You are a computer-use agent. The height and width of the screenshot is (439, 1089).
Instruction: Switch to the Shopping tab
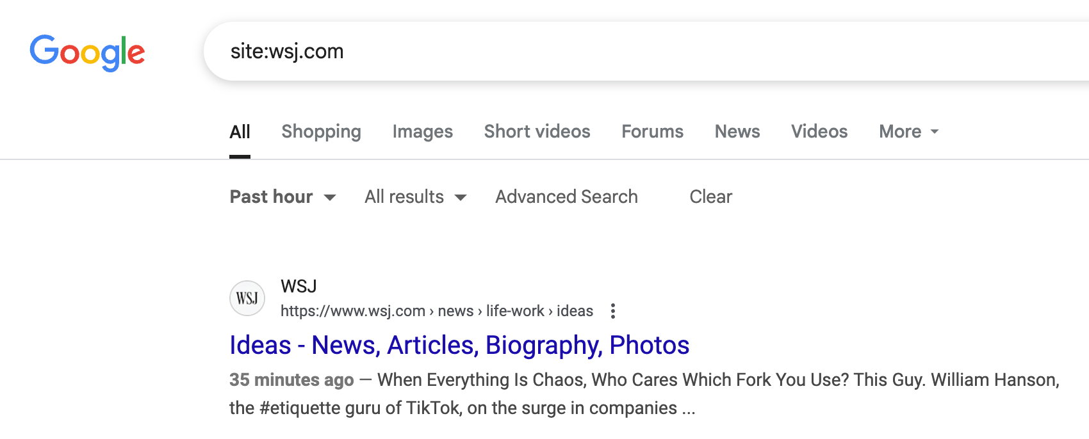click(321, 132)
